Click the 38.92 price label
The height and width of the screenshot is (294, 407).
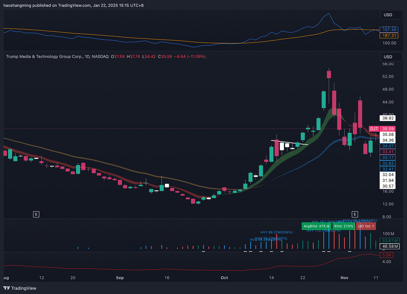[388, 118]
